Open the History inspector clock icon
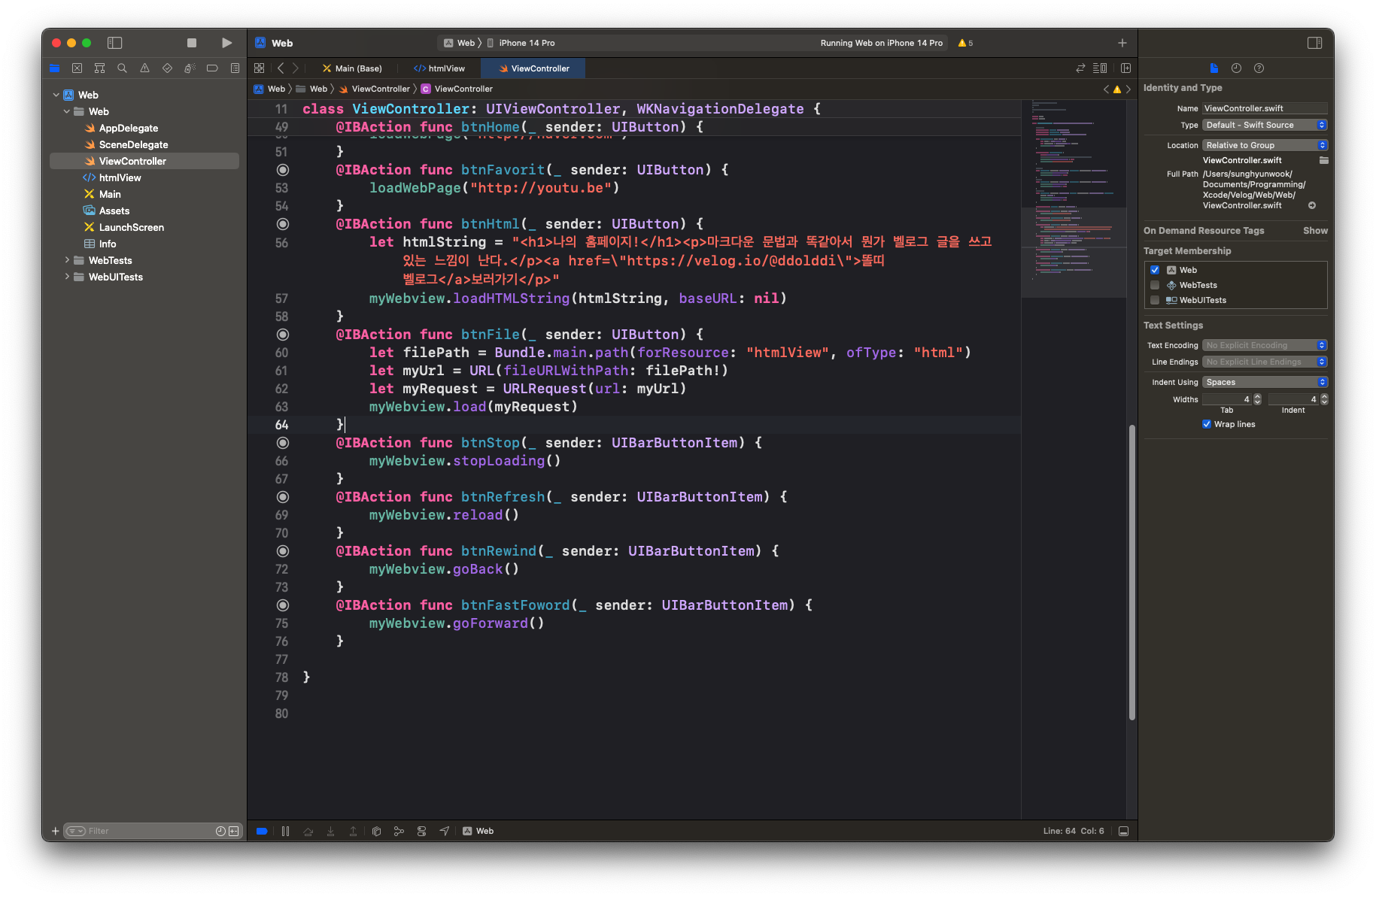Image resolution: width=1376 pixels, height=897 pixels. coord(1236,68)
